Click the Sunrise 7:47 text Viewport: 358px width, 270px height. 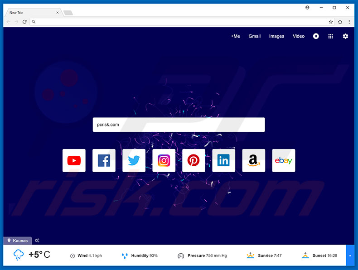(270, 256)
